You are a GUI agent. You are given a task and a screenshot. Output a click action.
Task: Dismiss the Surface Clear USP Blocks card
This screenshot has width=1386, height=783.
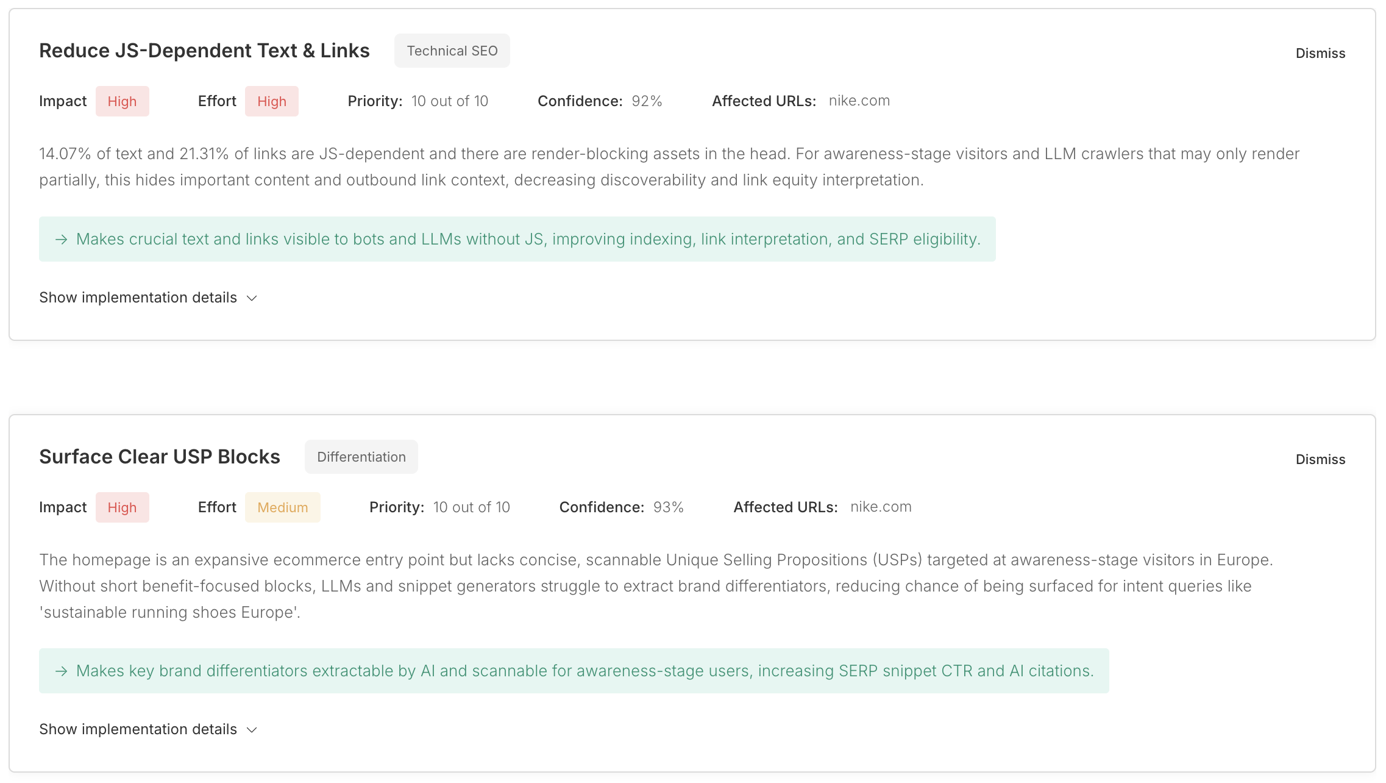click(1320, 459)
